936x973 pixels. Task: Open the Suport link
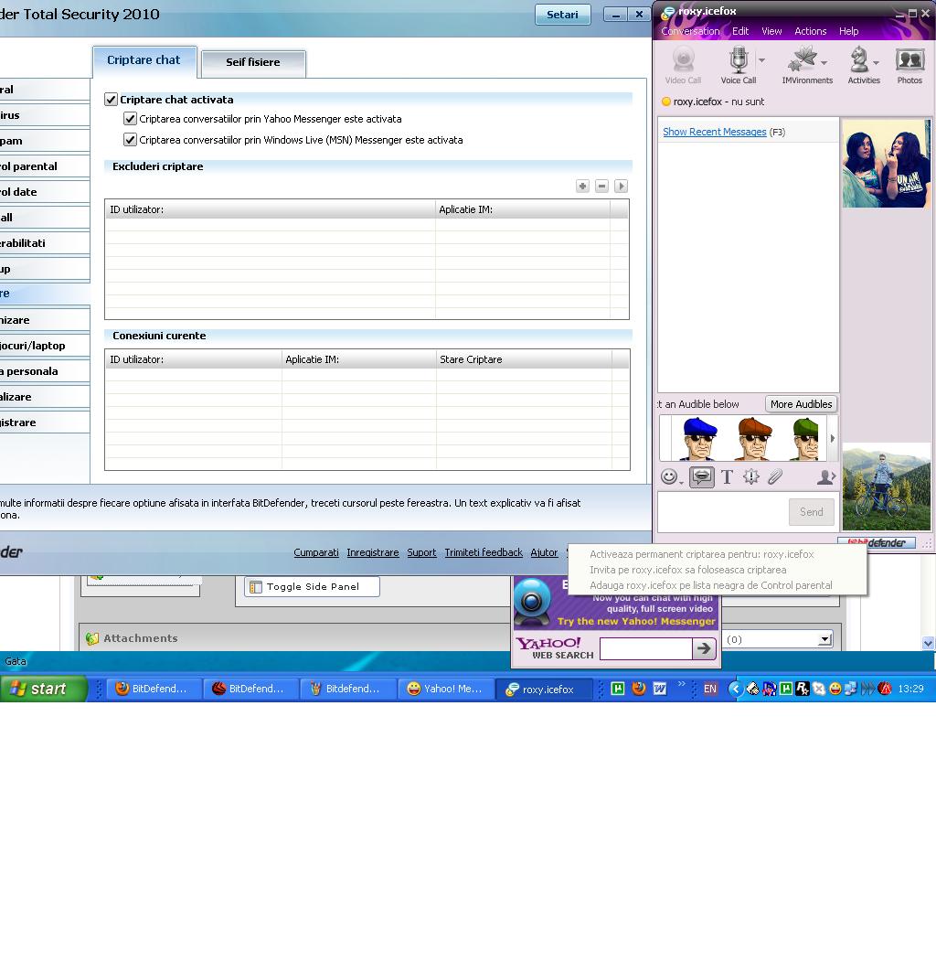point(421,552)
